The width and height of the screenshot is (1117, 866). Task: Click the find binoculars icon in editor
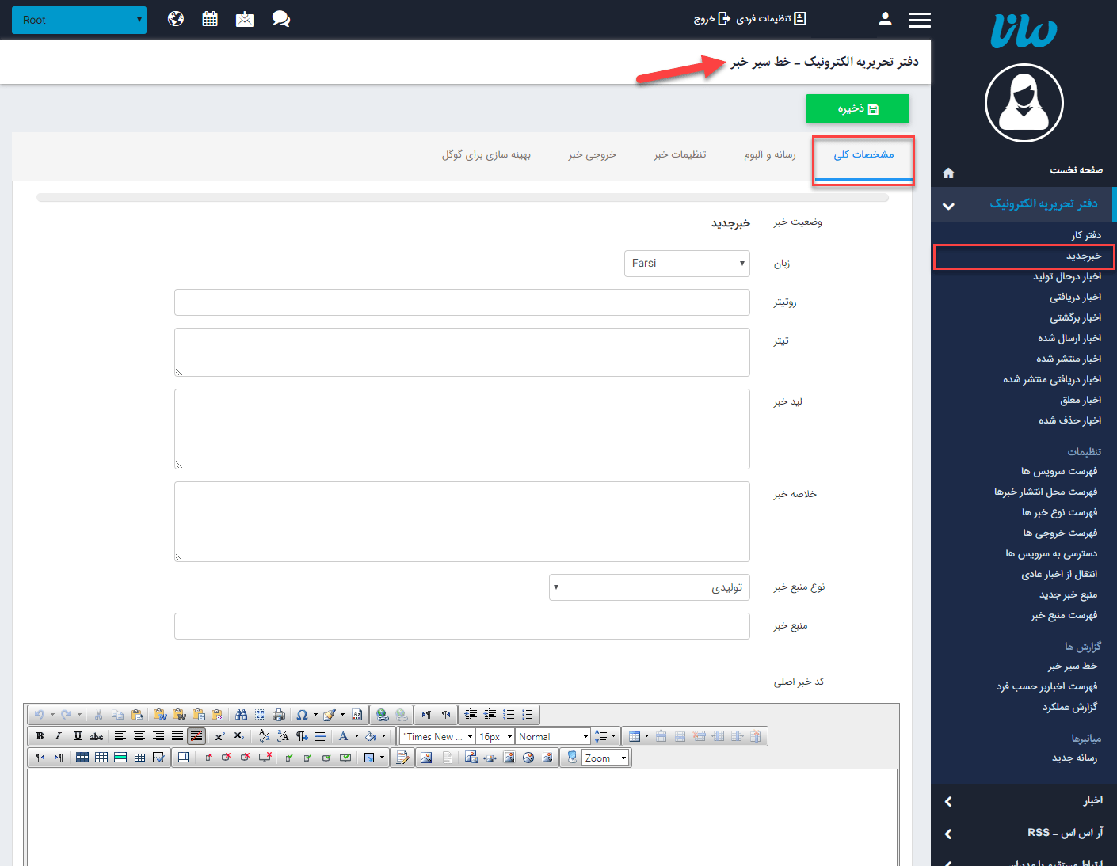point(242,715)
